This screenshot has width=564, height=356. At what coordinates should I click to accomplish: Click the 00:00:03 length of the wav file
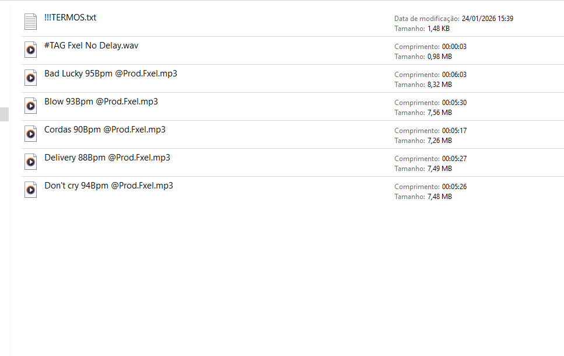click(454, 47)
